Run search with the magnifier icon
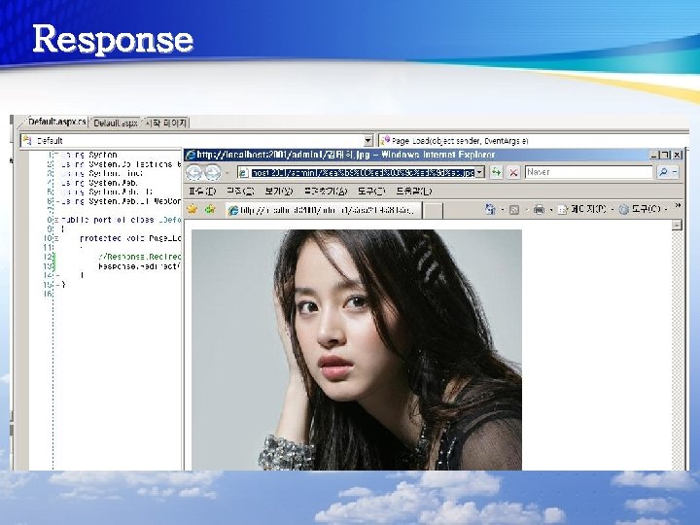 click(663, 172)
